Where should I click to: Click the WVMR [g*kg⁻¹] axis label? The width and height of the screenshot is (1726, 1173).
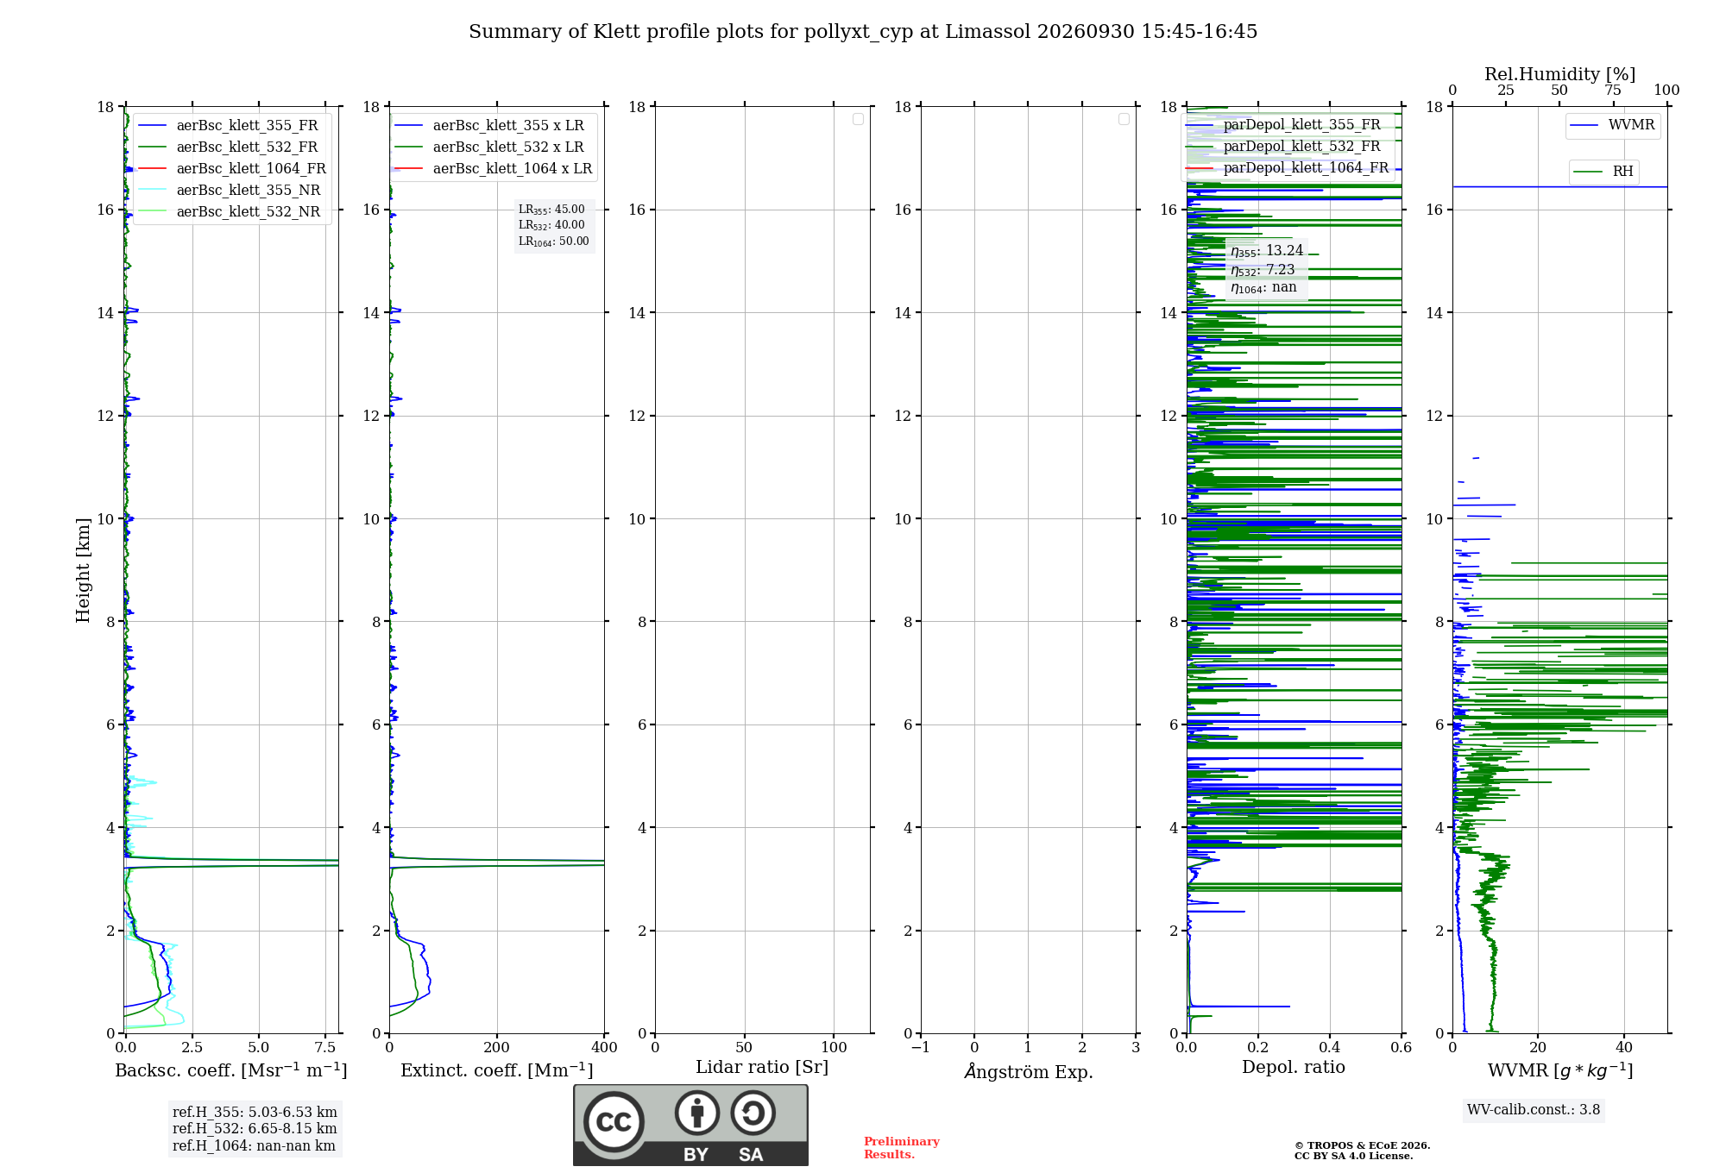point(1560,1070)
